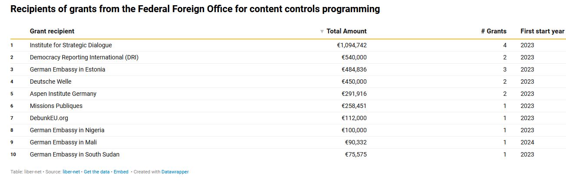Image resolution: width=566 pixels, height=186 pixels.
Task: Select German Embassy in Estonia row
Action: tap(67, 69)
